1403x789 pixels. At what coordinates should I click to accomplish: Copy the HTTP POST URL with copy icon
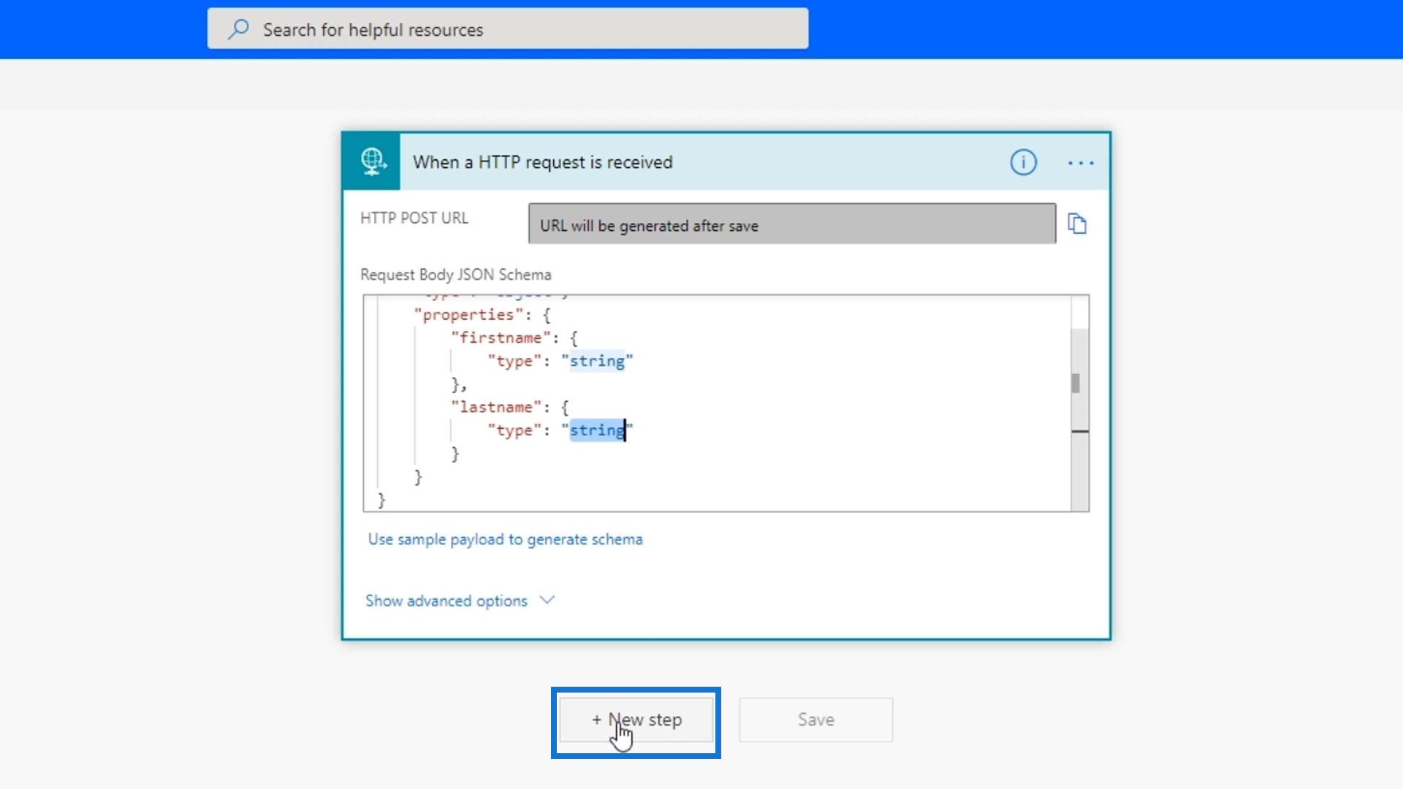coord(1077,224)
